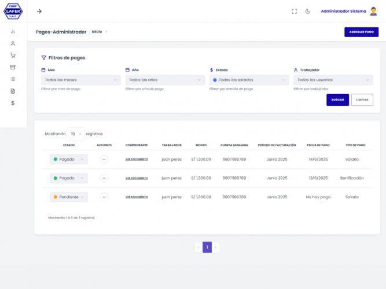The width and height of the screenshot is (386, 289).
Task: Sort by COMPROBANTE column header
Action: [137, 145]
